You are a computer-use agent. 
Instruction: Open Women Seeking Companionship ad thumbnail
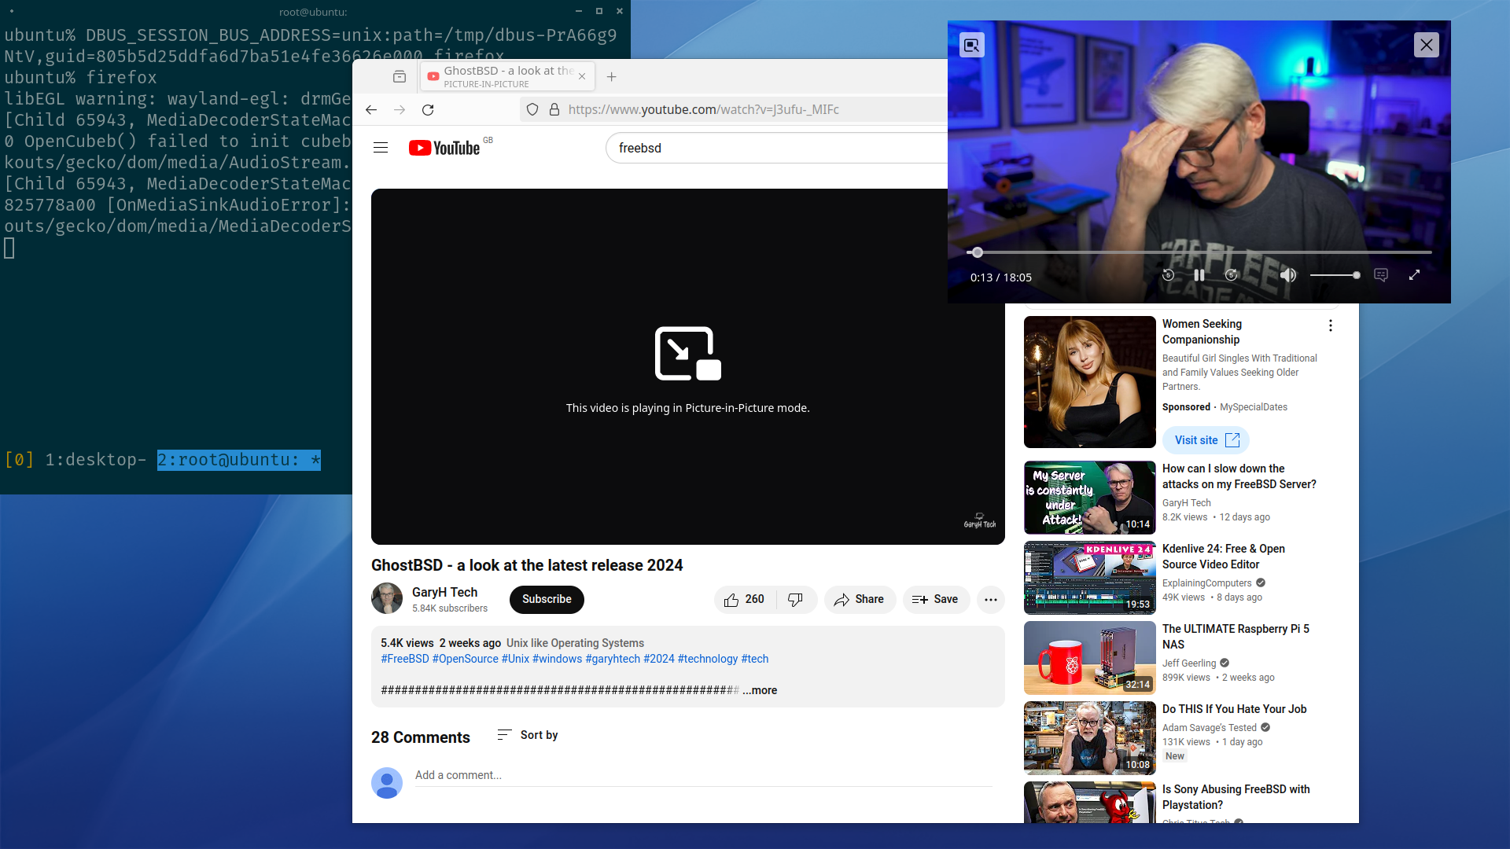tap(1090, 382)
